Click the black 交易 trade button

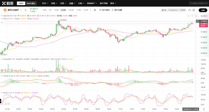tap(203, 10)
